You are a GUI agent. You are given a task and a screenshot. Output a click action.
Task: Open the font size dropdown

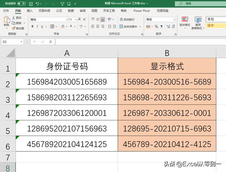(x=76, y=19)
